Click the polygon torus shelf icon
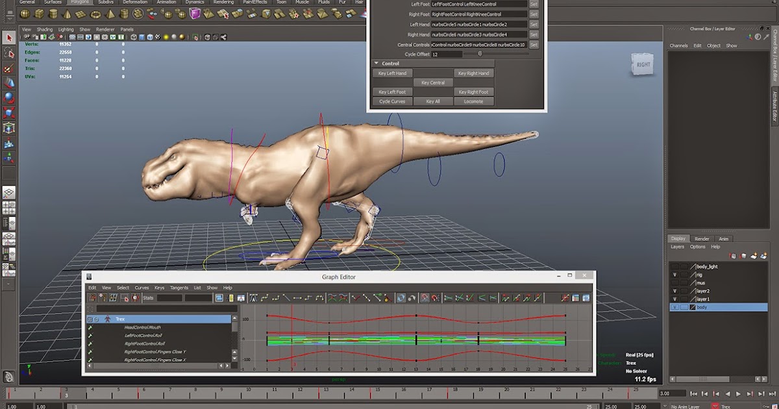Screen dimensions: 779x409 click(x=97, y=14)
